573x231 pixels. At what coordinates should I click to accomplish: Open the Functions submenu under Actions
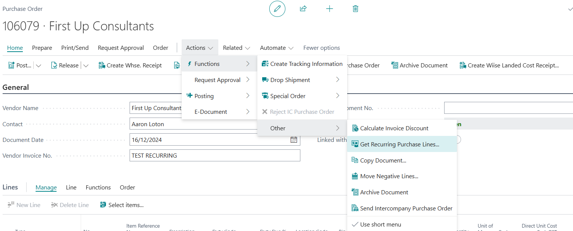[x=219, y=64]
